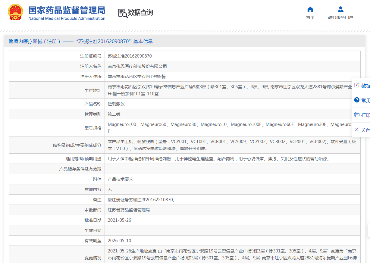The width and height of the screenshot is (370, 263).
Task: Select registration number 苏械注准20162090870 value
Action: point(130,56)
